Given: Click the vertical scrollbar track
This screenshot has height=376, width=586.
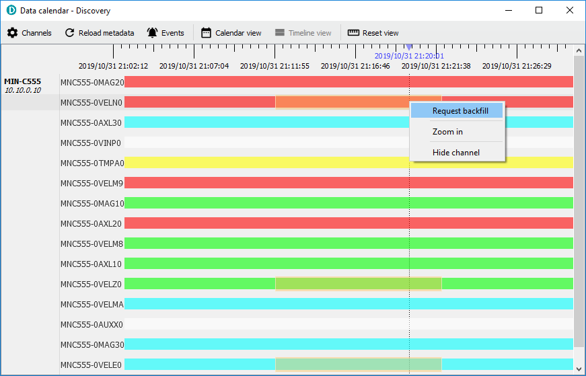Looking at the screenshot, I should (579, 209).
